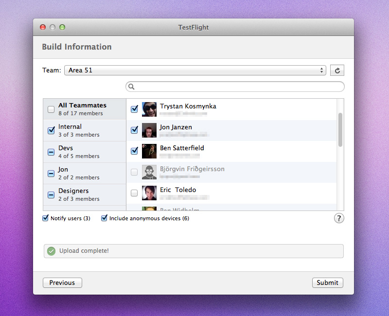Select the Devs group label
Screen dimensions: 389x316
(66, 148)
